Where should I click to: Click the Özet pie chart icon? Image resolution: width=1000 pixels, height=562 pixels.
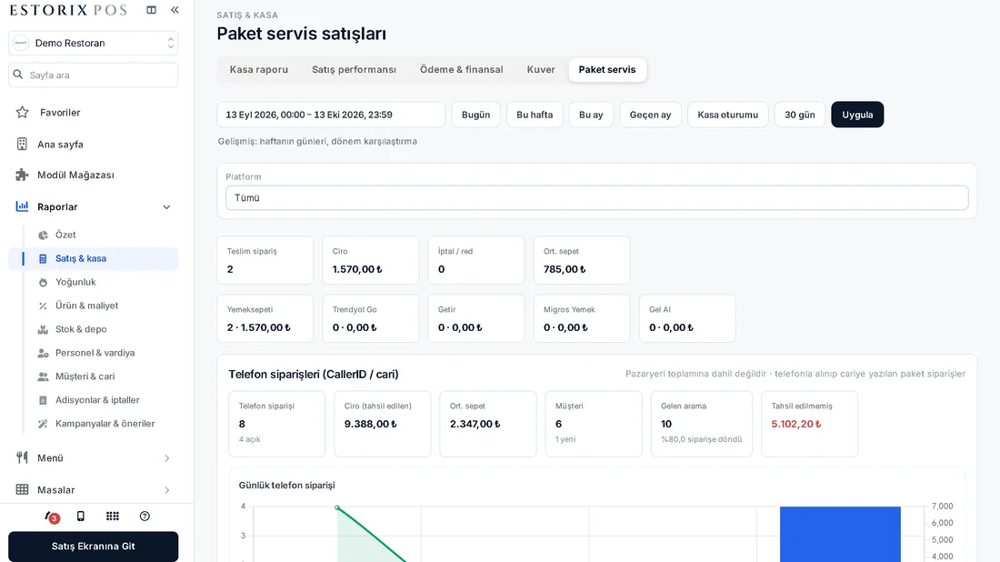[x=43, y=235]
